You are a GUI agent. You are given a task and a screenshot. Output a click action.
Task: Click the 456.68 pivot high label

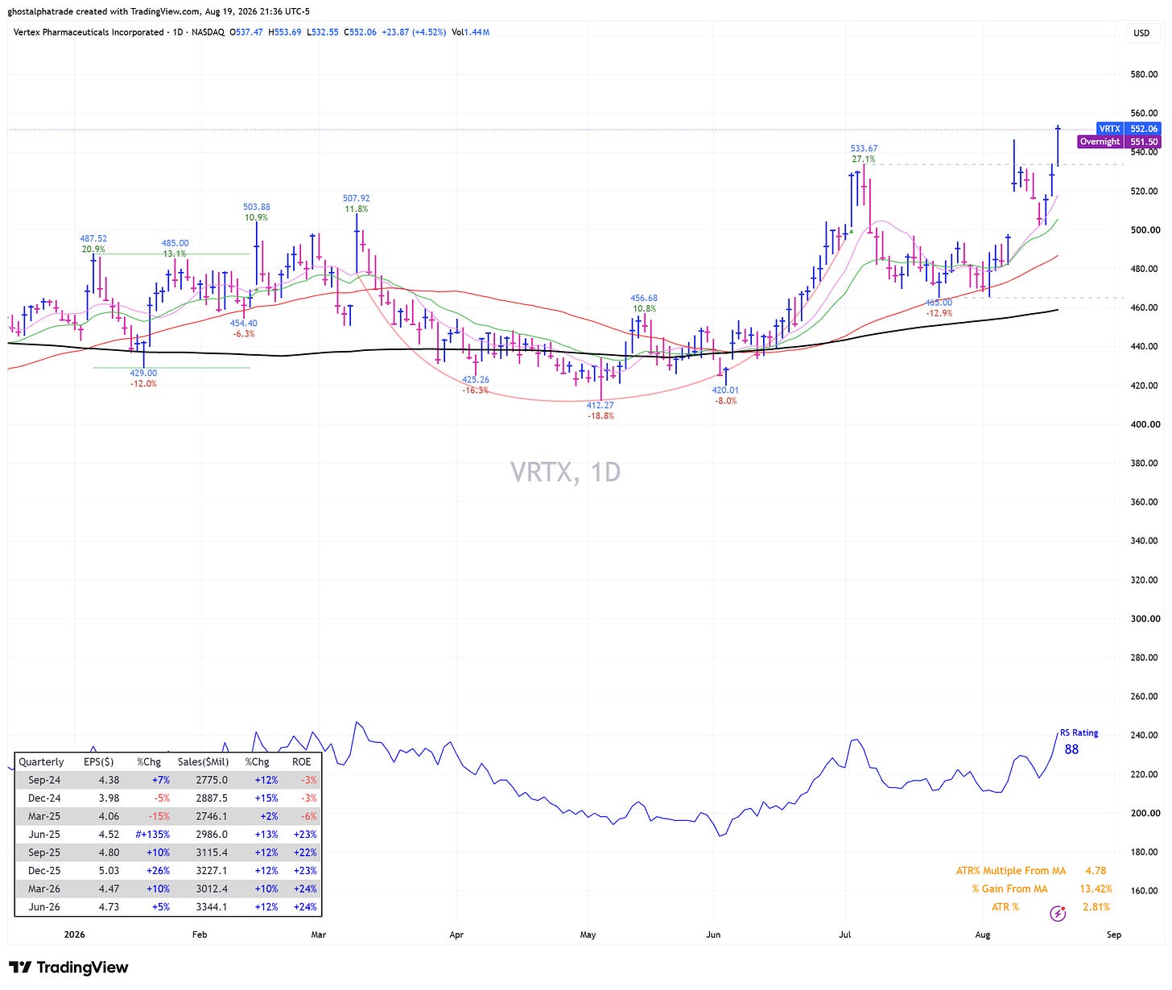click(644, 298)
